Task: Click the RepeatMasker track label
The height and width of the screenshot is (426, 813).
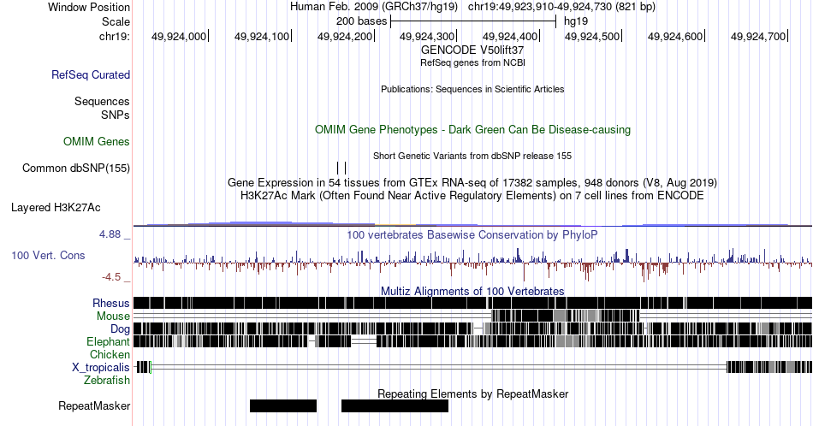Action: click(x=94, y=405)
